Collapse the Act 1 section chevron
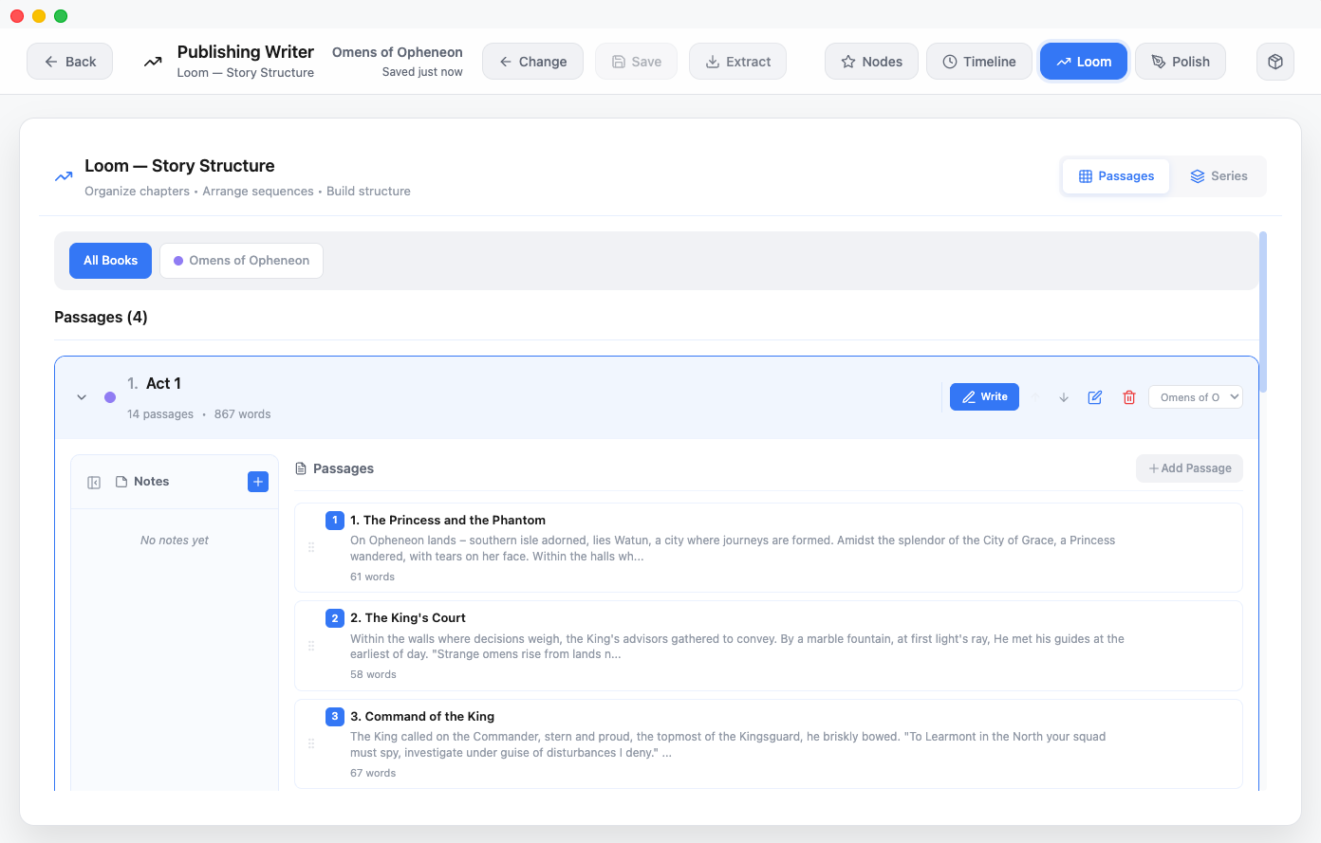Screen dimensions: 1321x843 [x=81, y=396]
